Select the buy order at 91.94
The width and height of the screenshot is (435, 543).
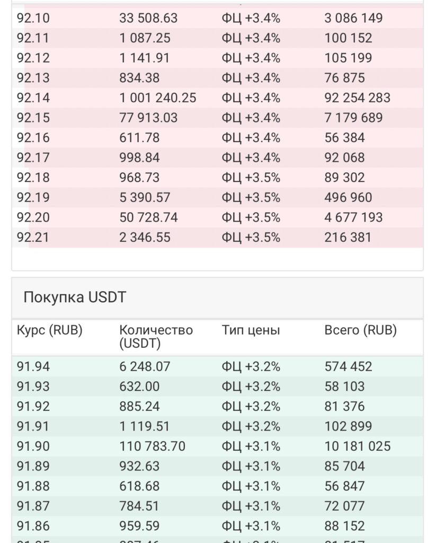coord(217,366)
